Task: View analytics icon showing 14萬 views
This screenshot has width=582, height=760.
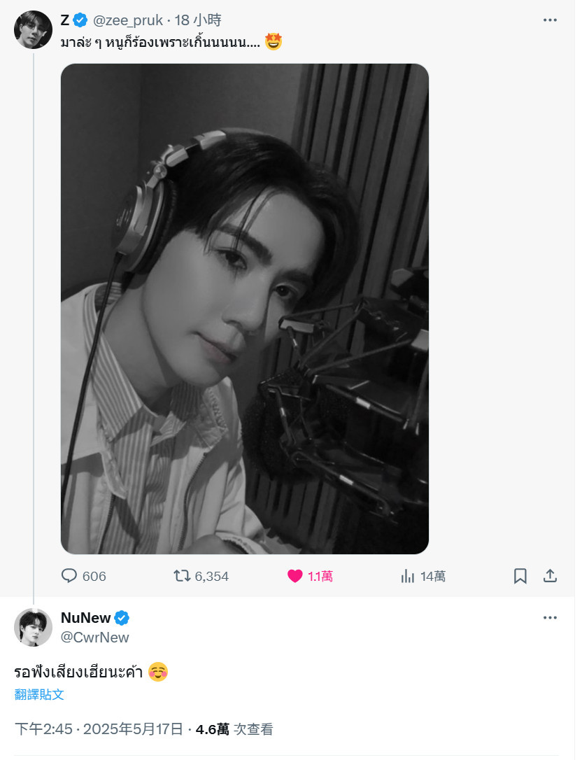Action: tap(408, 576)
